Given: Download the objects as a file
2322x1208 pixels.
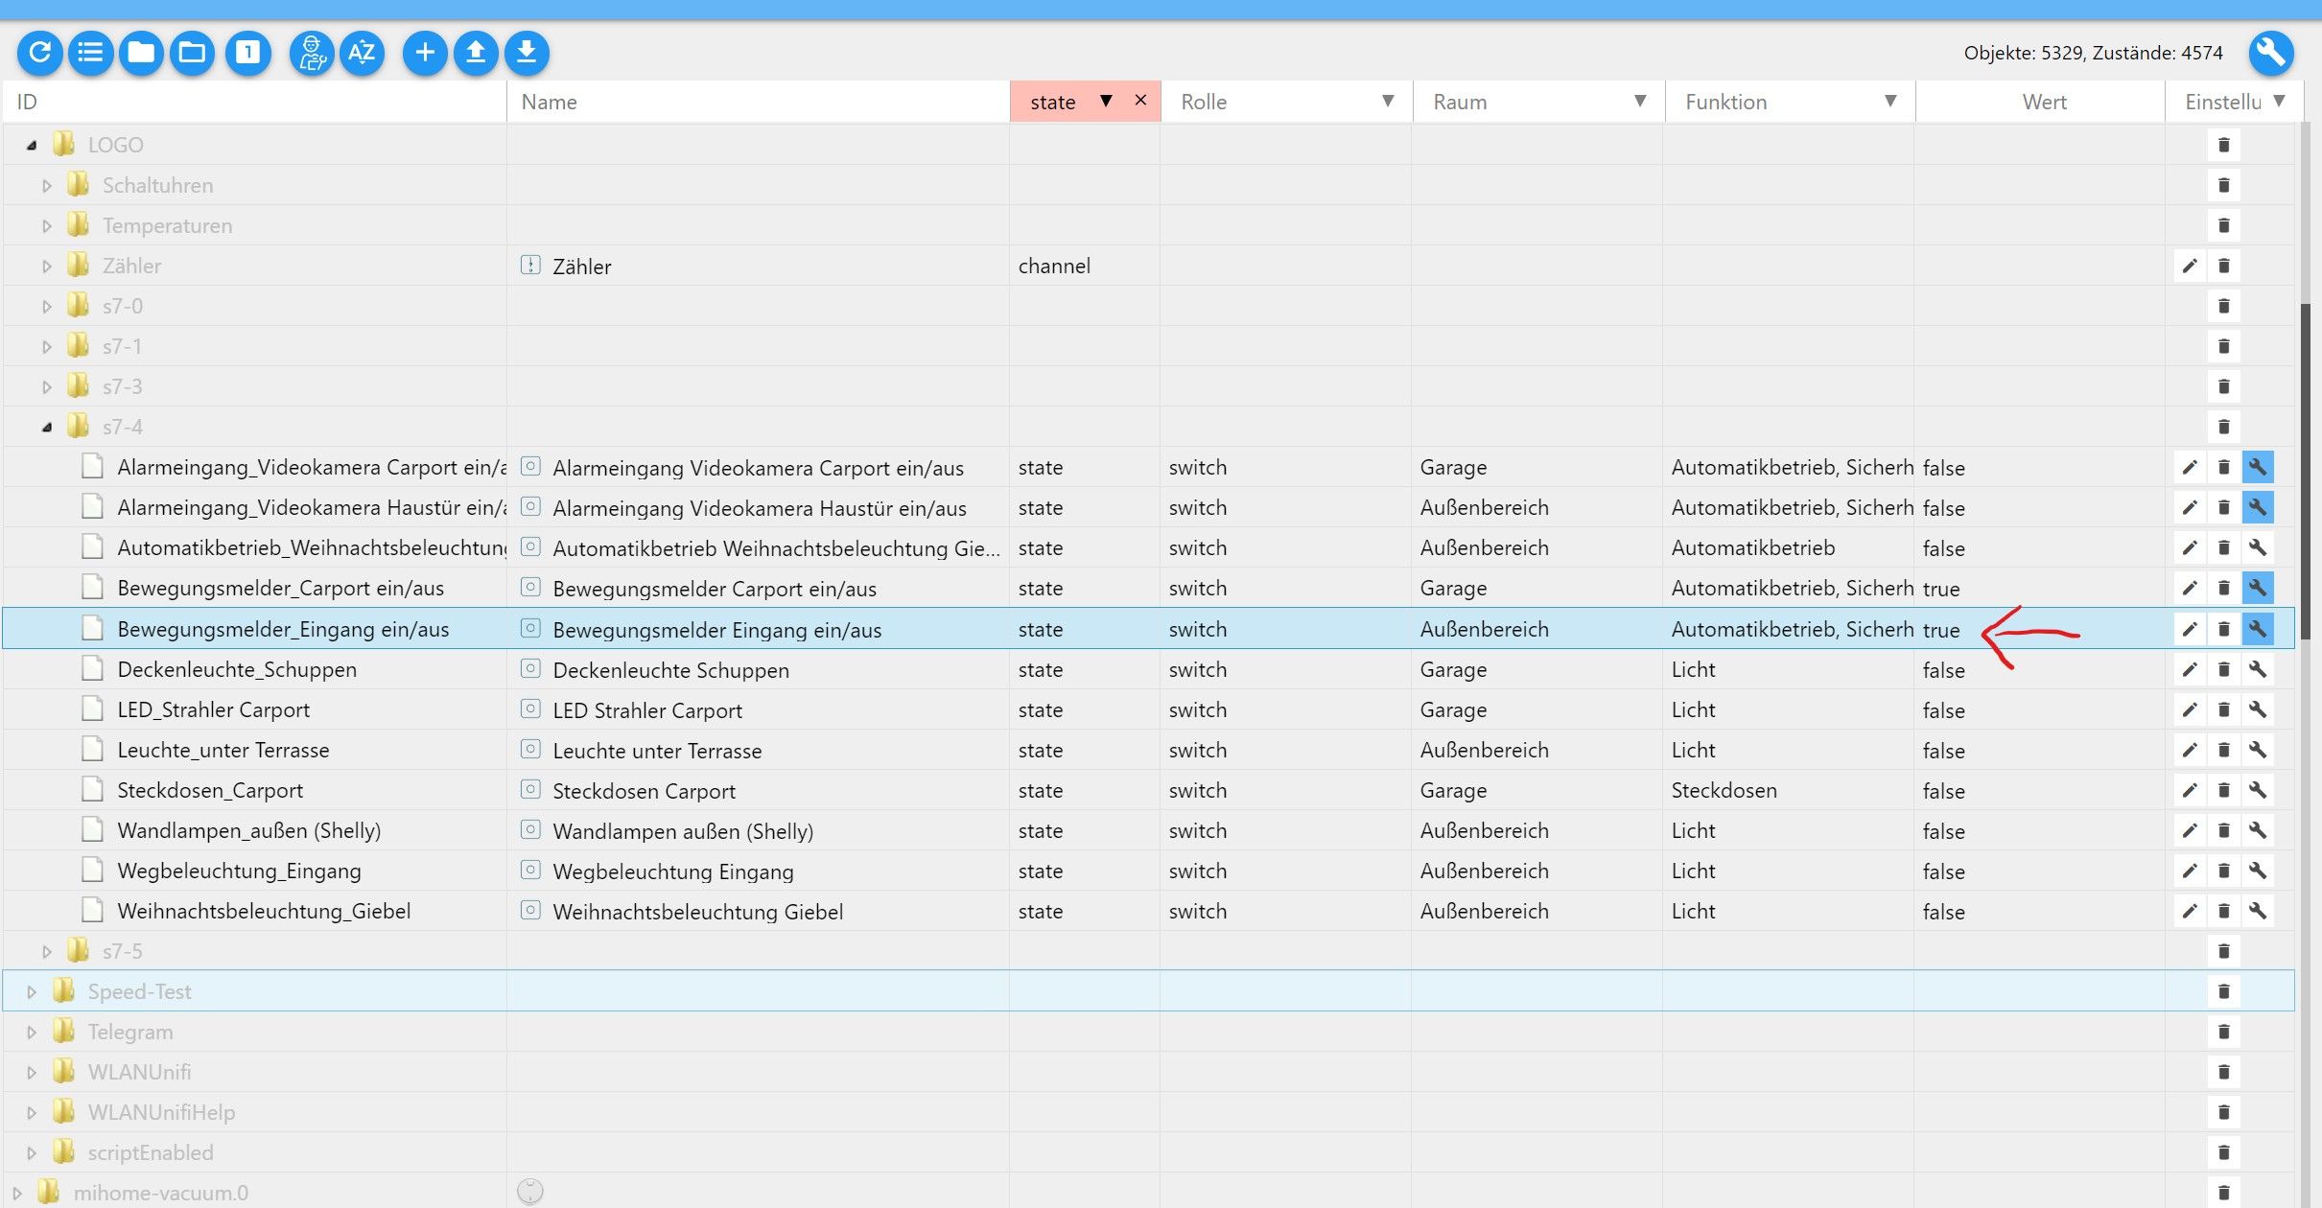Looking at the screenshot, I should [527, 53].
